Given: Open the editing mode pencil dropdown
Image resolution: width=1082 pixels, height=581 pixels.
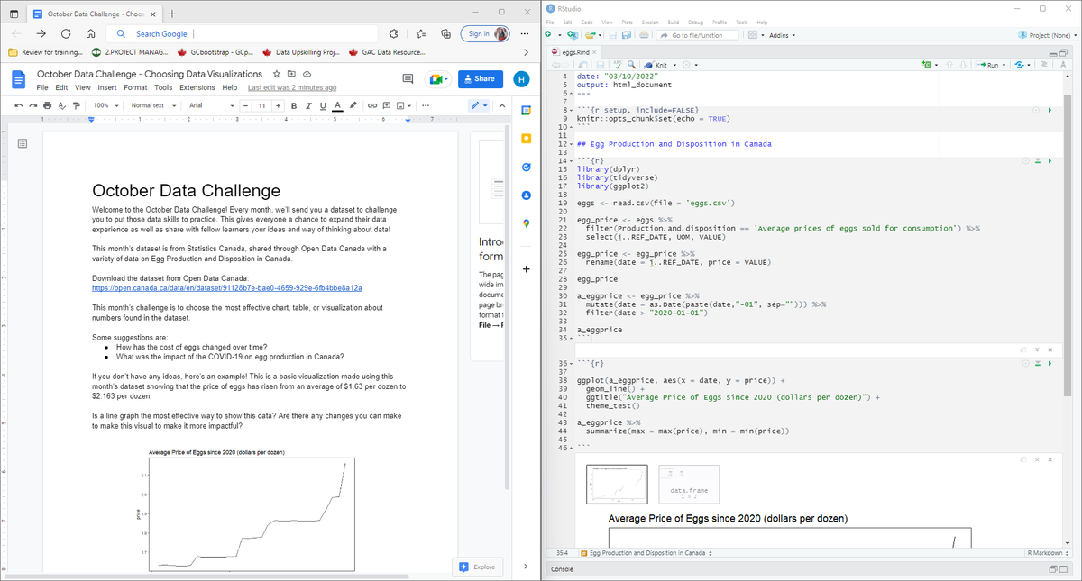Looking at the screenshot, I should 479,105.
